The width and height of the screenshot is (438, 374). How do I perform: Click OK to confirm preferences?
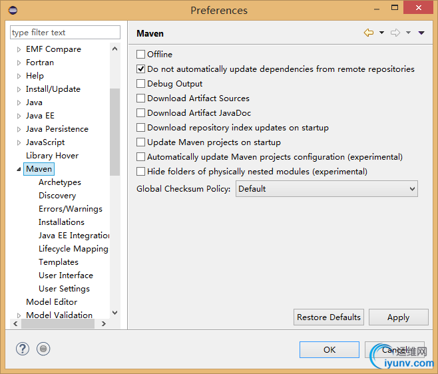329,349
